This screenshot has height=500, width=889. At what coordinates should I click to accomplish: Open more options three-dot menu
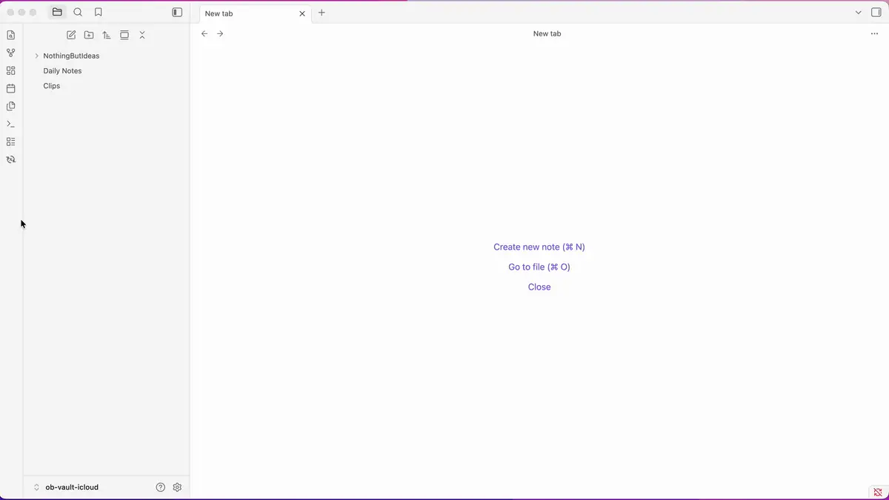pos(874,33)
